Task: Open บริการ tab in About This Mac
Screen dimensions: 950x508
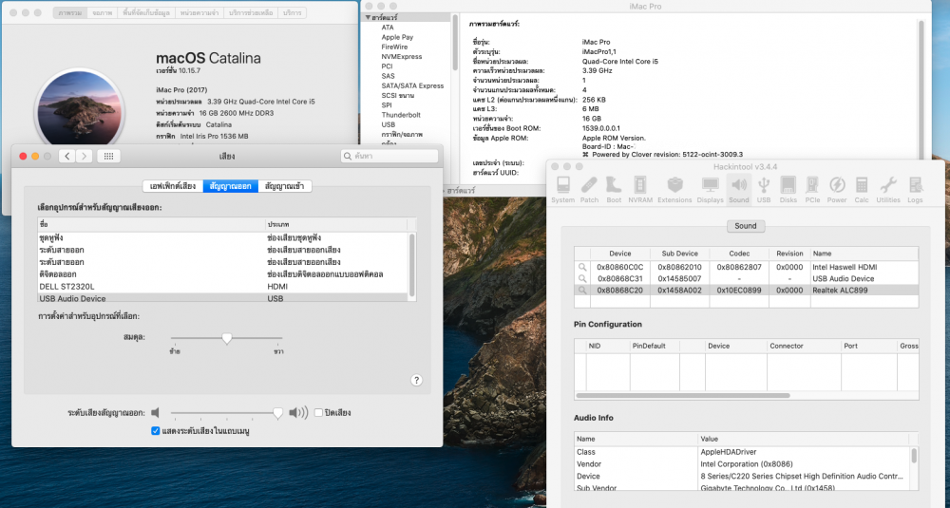Action: click(x=292, y=12)
